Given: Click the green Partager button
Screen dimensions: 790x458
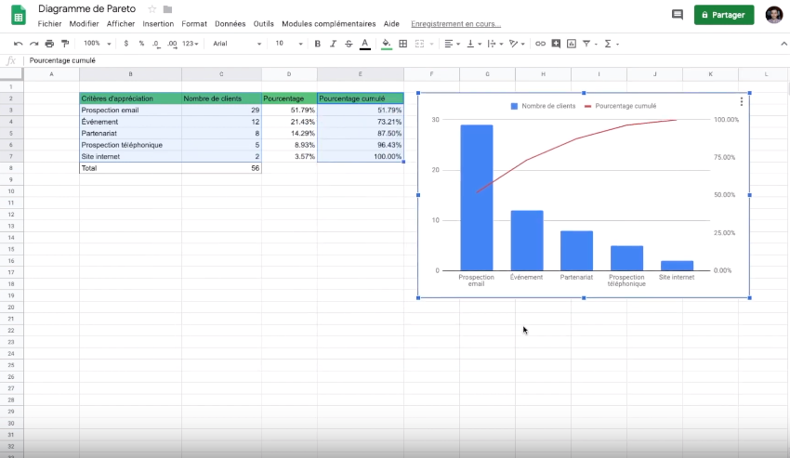Looking at the screenshot, I should click(x=724, y=15).
